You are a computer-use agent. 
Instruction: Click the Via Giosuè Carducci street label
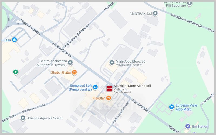121,112
